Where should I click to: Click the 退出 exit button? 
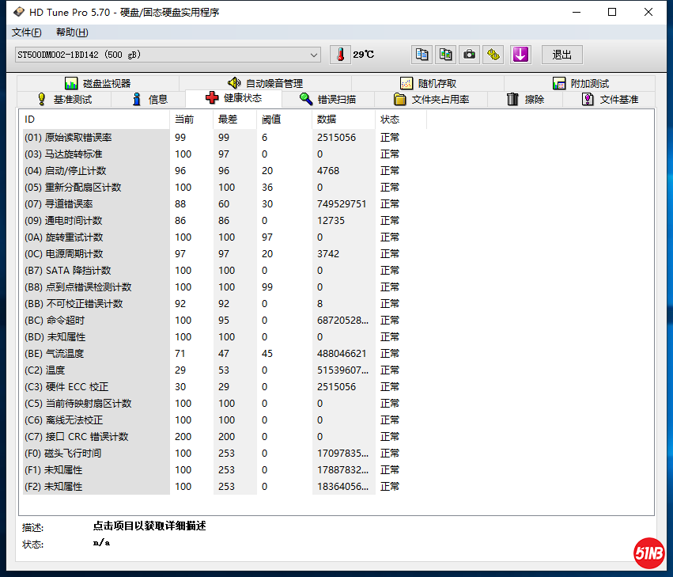click(561, 55)
